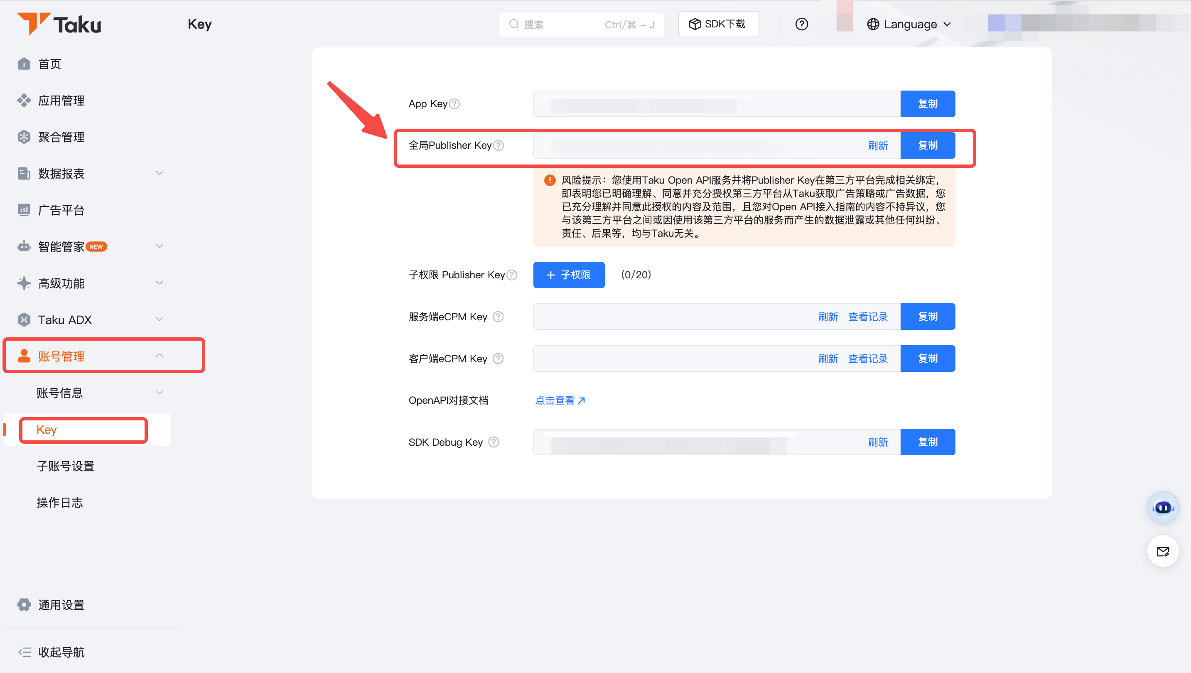Image resolution: width=1191 pixels, height=673 pixels.
Task: Open the help question mark icon in header
Action: [802, 24]
